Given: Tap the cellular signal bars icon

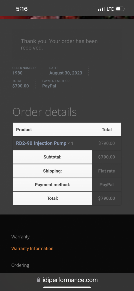Looking at the screenshot, I should pos(101,9).
